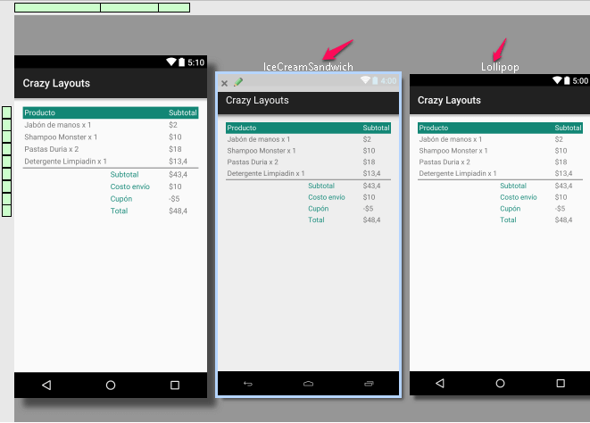Select Costo envío label in the Lollipop preview

coord(519,197)
